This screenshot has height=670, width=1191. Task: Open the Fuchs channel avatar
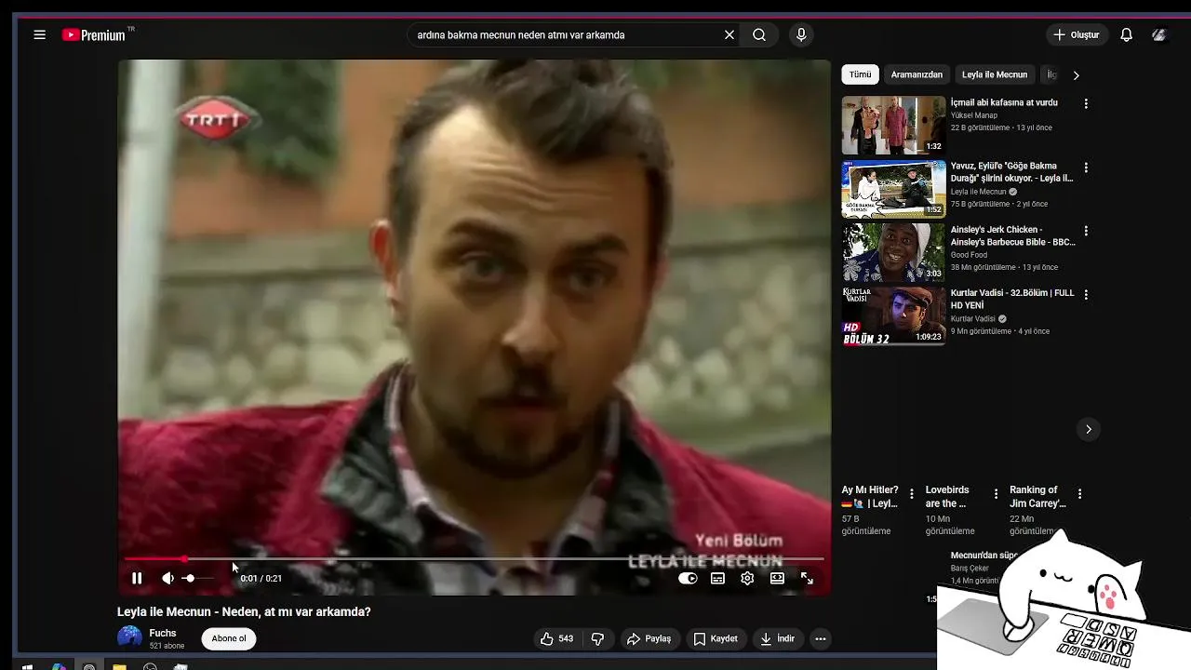click(x=129, y=638)
